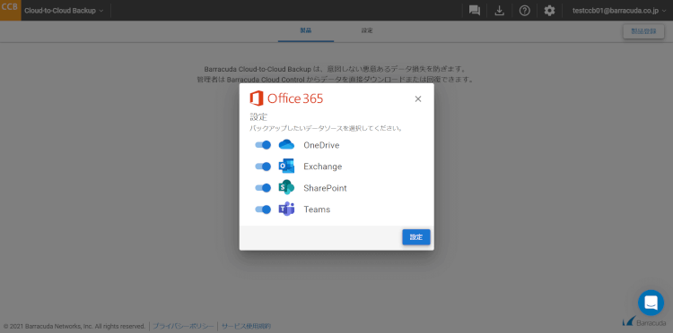Click the OneDrive label text
Image resolution: width=673 pixels, height=333 pixels.
coord(321,145)
